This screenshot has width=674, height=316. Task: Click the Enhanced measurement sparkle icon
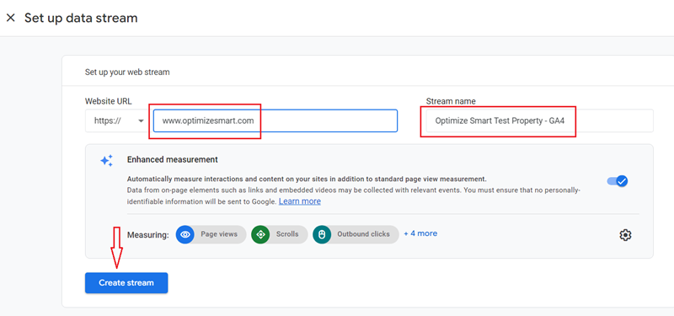[107, 161]
